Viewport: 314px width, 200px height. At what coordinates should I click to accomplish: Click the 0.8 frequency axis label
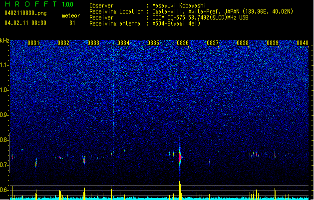4,140
